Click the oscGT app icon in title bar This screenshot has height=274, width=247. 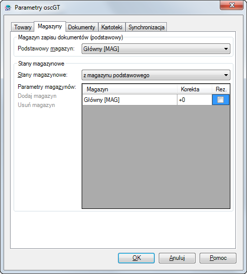pos(8,8)
